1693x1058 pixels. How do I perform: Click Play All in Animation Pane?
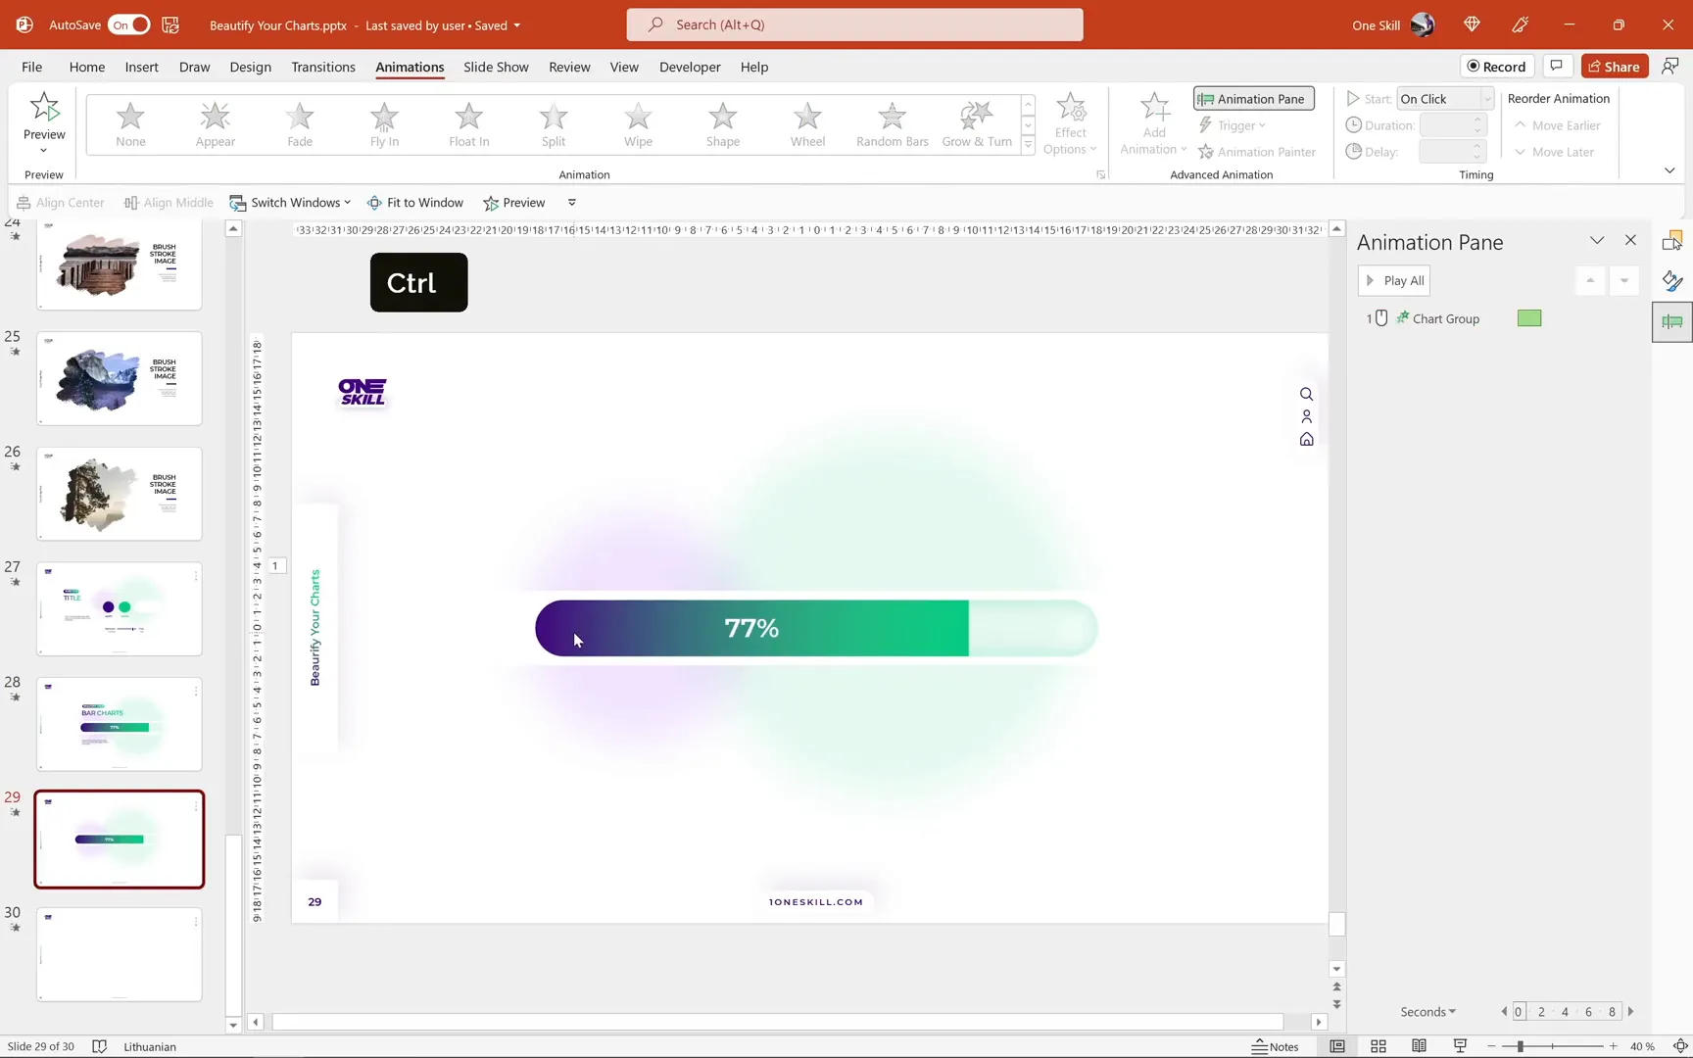[x=1394, y=280]
